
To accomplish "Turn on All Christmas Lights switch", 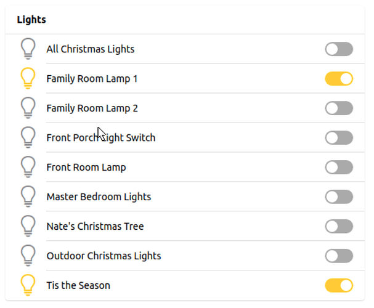I will [339, 49].
